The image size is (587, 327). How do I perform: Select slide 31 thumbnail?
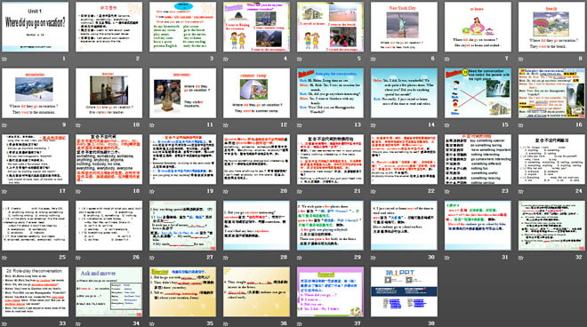[x=478, y=226]
